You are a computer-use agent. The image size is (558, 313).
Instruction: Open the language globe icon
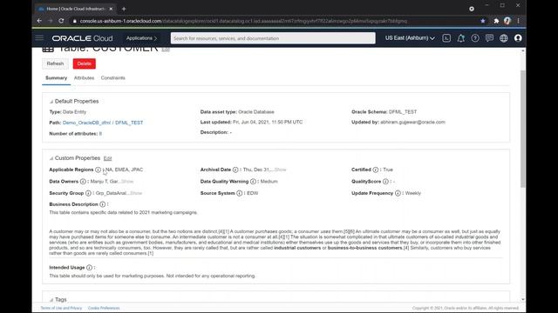click(x=504, y=38)
